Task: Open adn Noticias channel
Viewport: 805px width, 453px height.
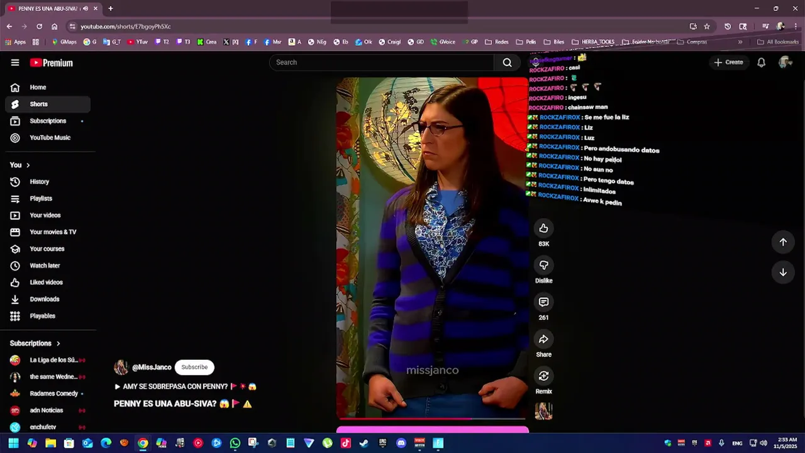Action: (x=48, y=410)
